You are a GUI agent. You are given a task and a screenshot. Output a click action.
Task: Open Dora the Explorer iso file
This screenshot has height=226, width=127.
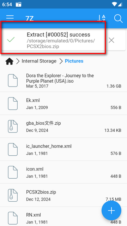click(64, 81)
